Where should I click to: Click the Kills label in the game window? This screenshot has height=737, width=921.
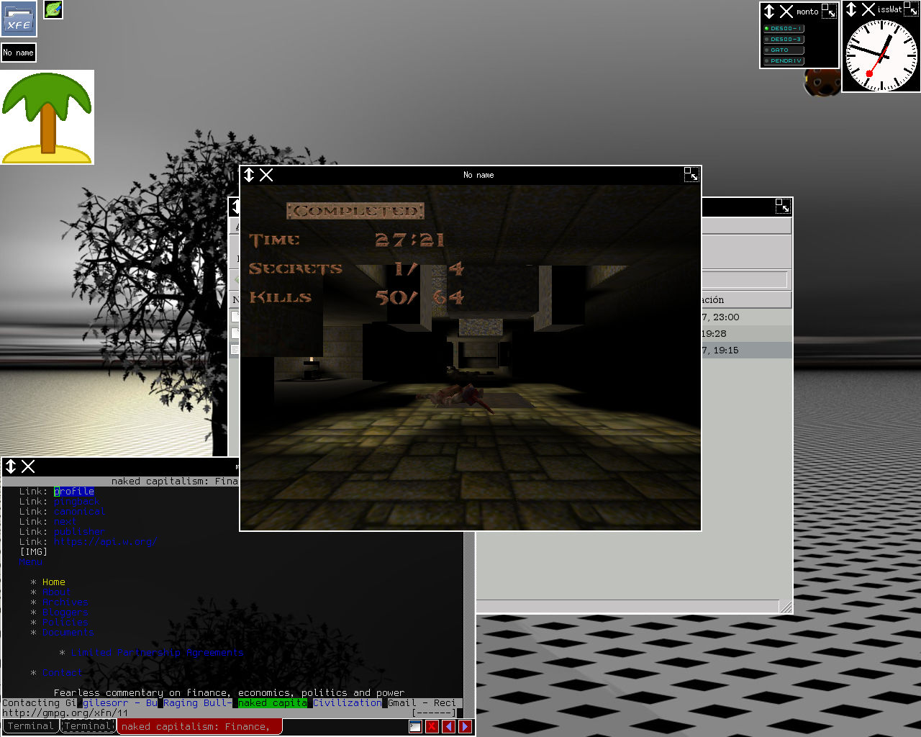(x=280, y=297)
